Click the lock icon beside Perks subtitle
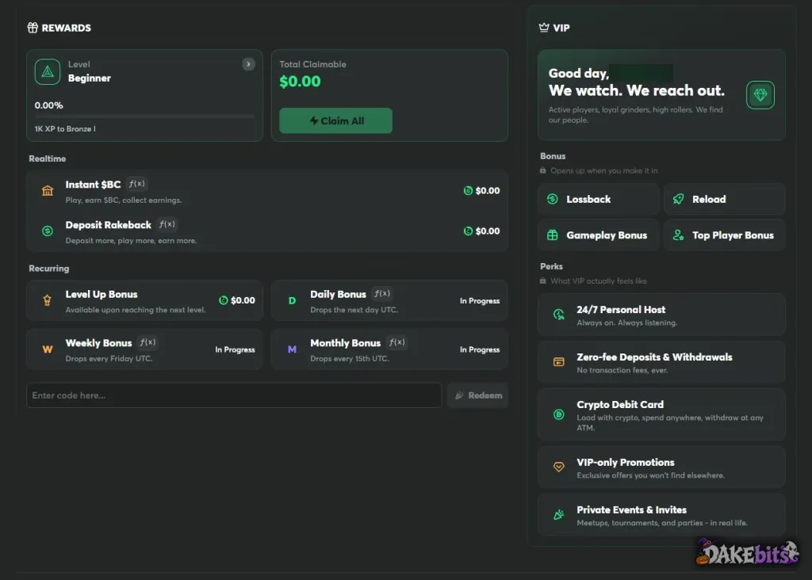Image resolution: width=812 pixels, height=580 pixels. (542, 281)
